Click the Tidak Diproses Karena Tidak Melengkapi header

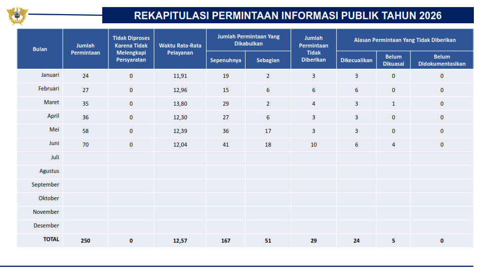click(x=131, y=49)
